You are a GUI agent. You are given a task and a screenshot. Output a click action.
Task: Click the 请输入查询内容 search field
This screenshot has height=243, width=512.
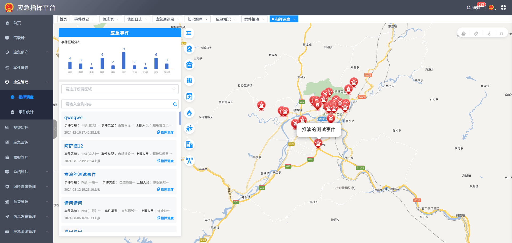117,104
